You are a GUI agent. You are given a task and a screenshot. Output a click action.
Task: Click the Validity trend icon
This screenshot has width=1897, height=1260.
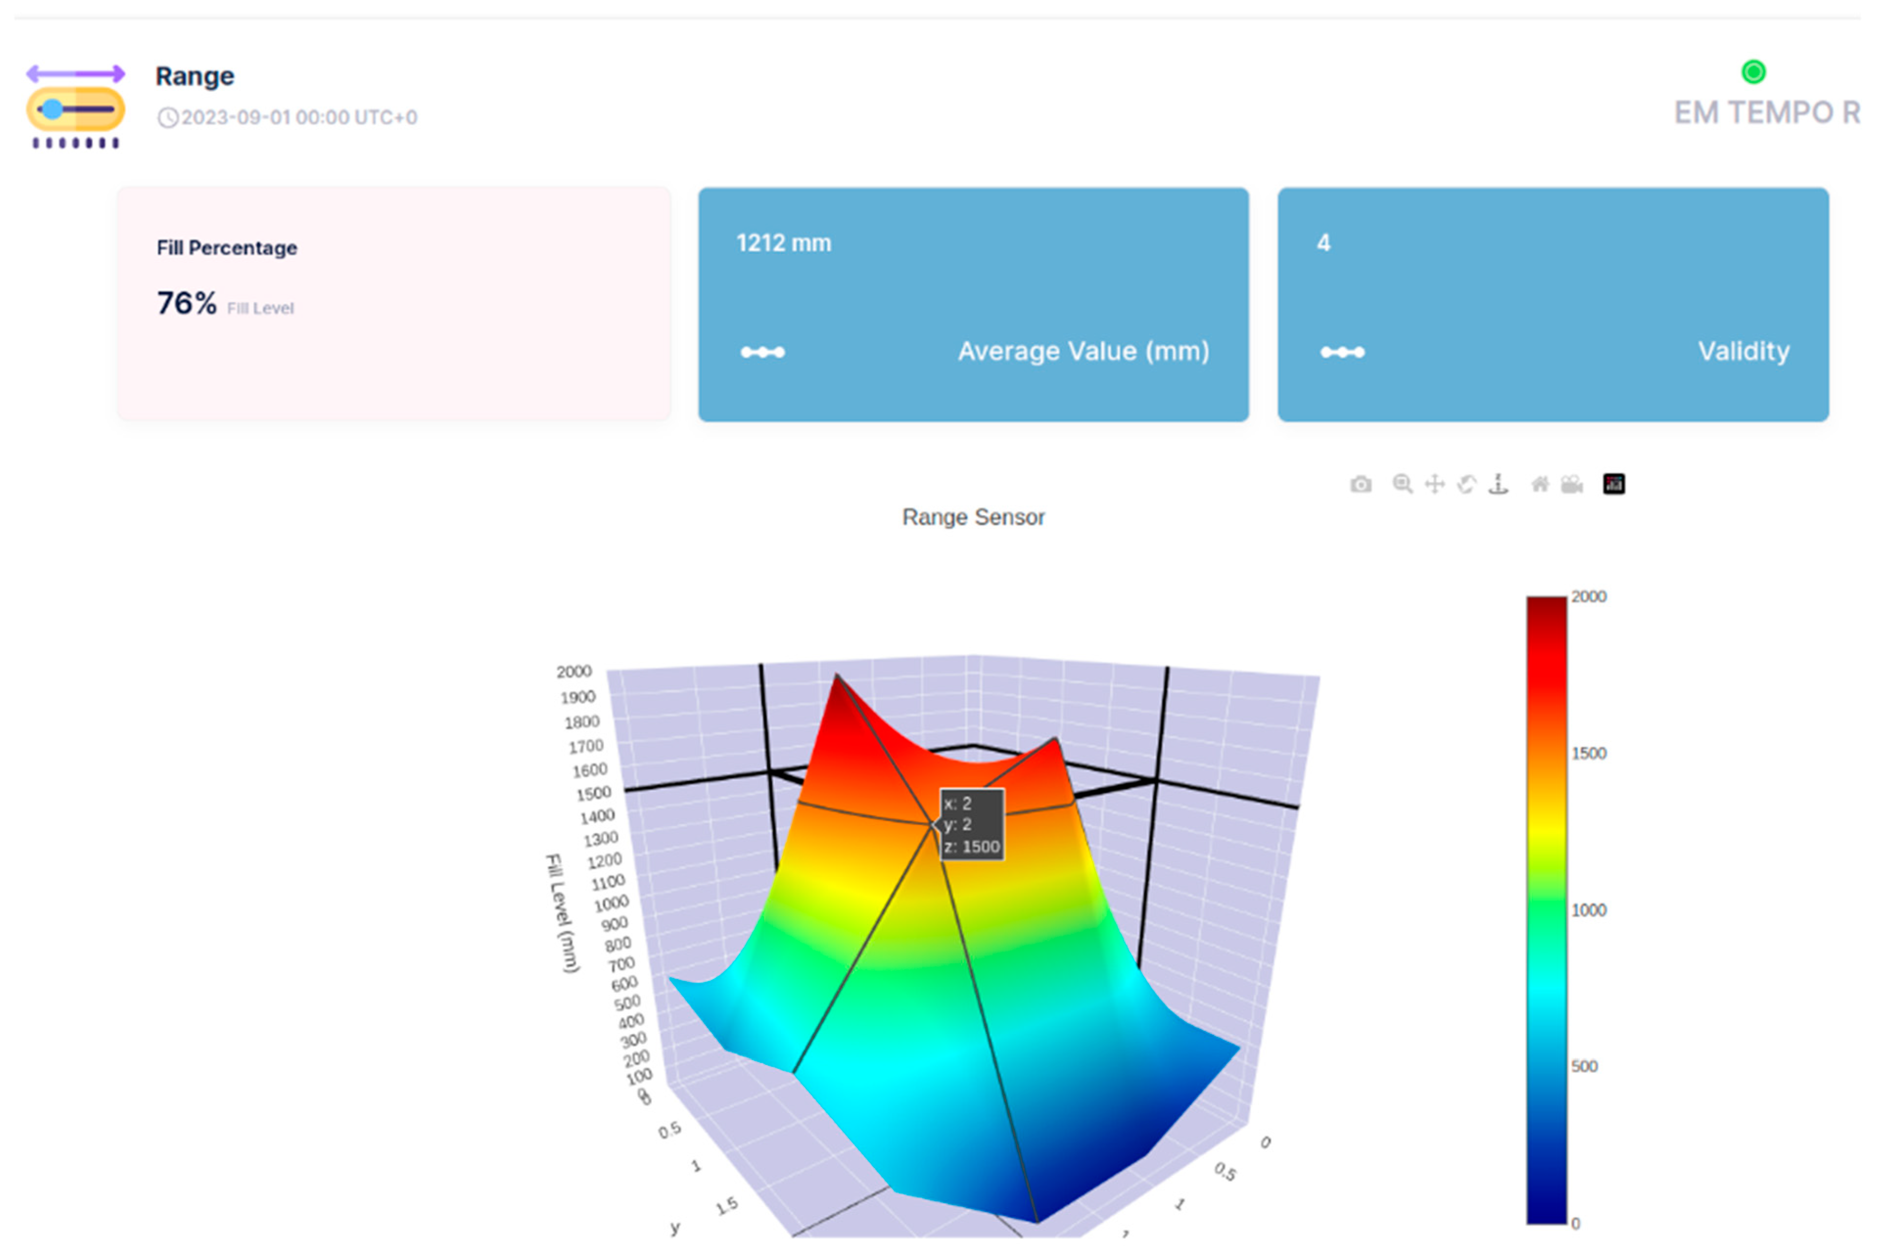(1341, 352)
